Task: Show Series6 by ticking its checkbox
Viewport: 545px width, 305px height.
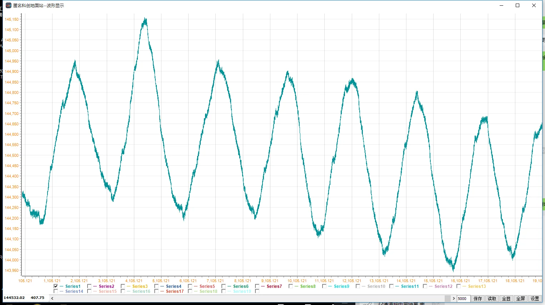Action: click(x=224, y=286)
